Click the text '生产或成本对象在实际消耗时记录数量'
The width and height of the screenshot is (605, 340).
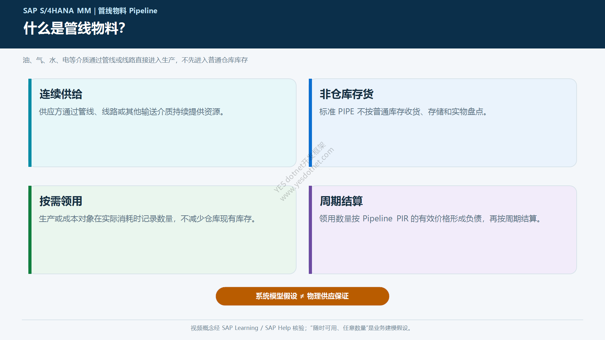tap(106, 219)
